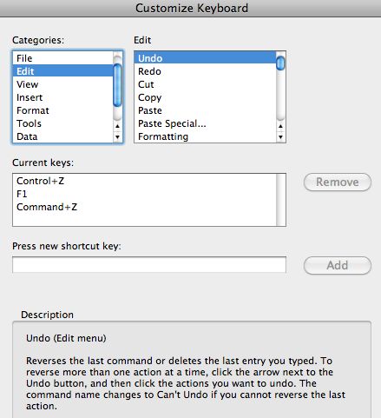This screenshot has width=381, height=418.
Task: Click the Edit commands list scroll up arrow
Action: [280, 126]
